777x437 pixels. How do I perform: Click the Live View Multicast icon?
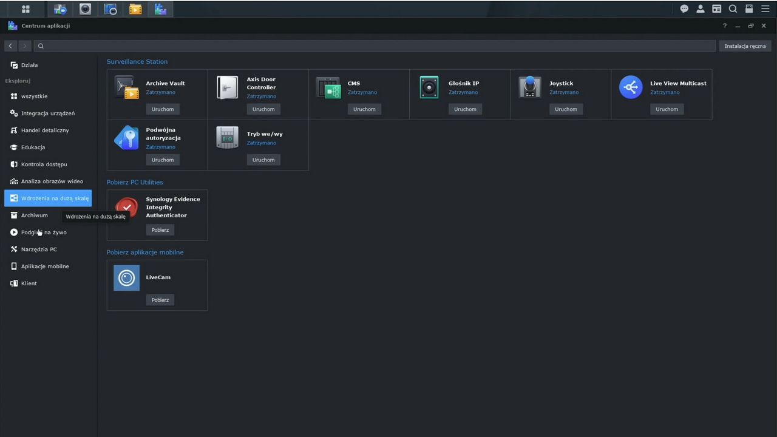[x=631, y=87]
